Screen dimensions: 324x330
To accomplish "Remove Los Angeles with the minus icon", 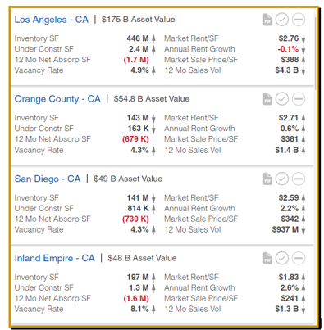I will (x=299, y=20).
